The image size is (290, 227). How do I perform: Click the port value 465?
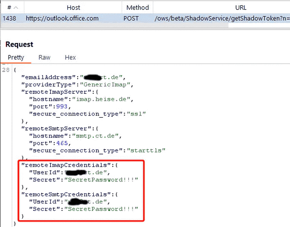(x=62, y=144)
